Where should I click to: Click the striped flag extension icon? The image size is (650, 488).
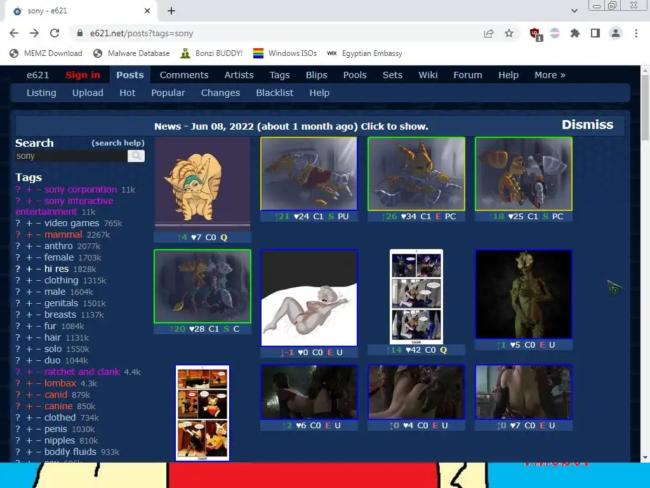pyautogui.click(x=555, y=33)
